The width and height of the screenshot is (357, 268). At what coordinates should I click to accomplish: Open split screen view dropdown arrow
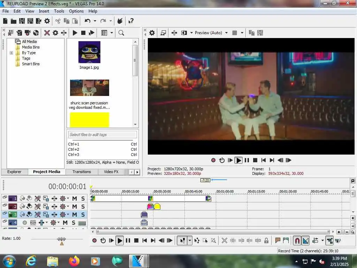[x=191, y=33]
